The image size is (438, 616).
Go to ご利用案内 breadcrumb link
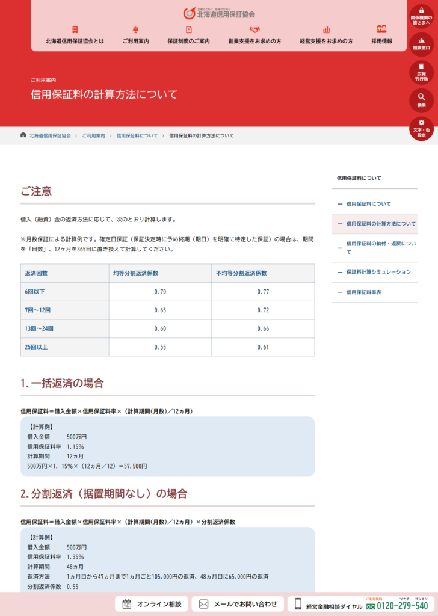point(93,135)
